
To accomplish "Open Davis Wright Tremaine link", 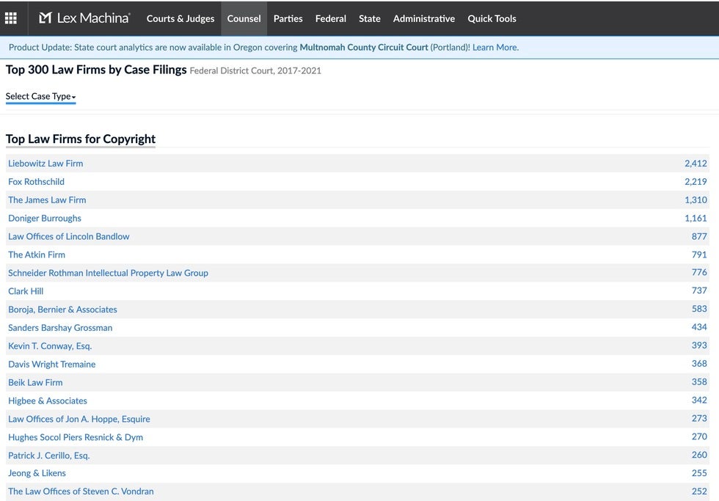I will (x=52, y=364).
